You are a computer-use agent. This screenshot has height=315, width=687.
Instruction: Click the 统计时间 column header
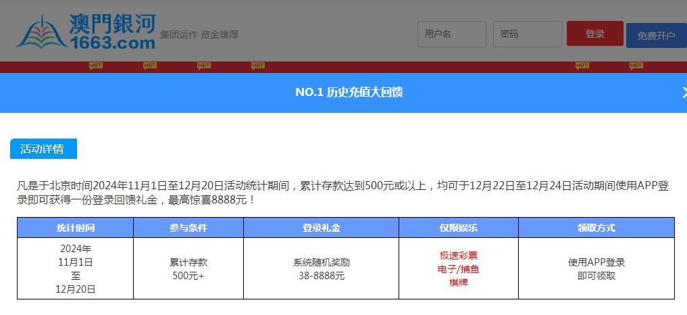tap(75, 228)
